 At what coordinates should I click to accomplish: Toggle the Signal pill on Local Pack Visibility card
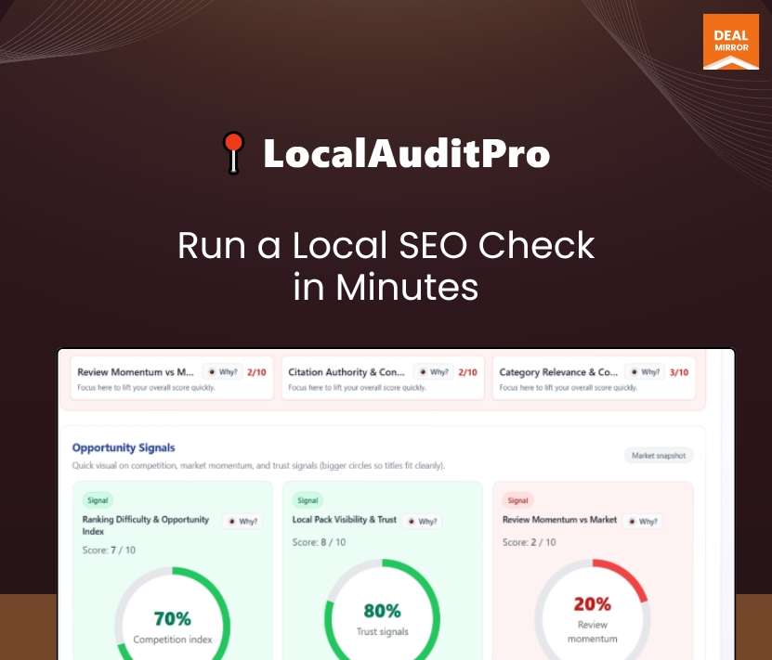307,499
